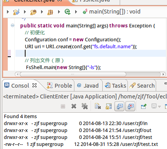Click Remove Launch icon
The image size is (167, 149).
(74, 106)
